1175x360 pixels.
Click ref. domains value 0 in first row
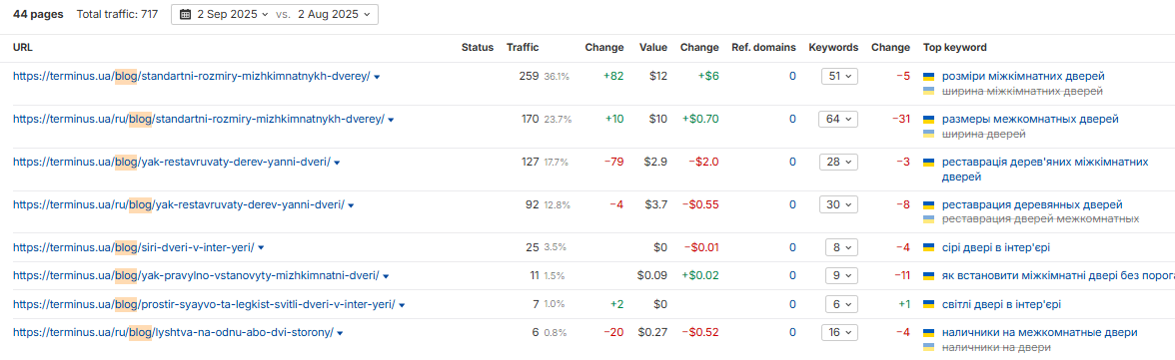(x=792, y=77)
